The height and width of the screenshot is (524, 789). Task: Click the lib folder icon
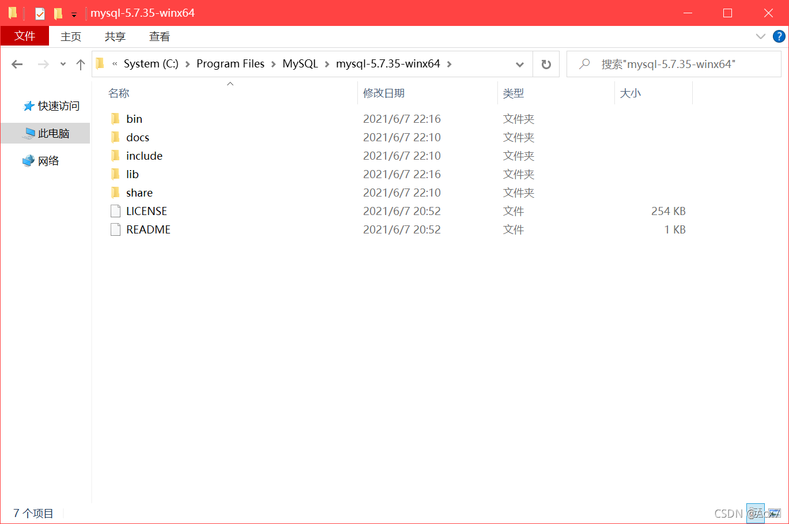tap(115, 174)
